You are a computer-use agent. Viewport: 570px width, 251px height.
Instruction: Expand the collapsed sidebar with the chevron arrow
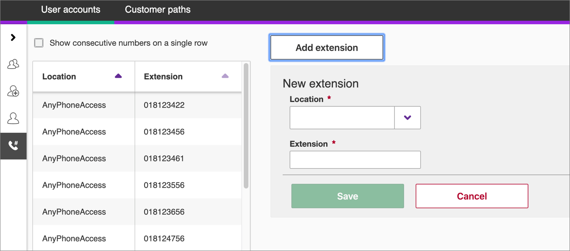tap(13, 37)
